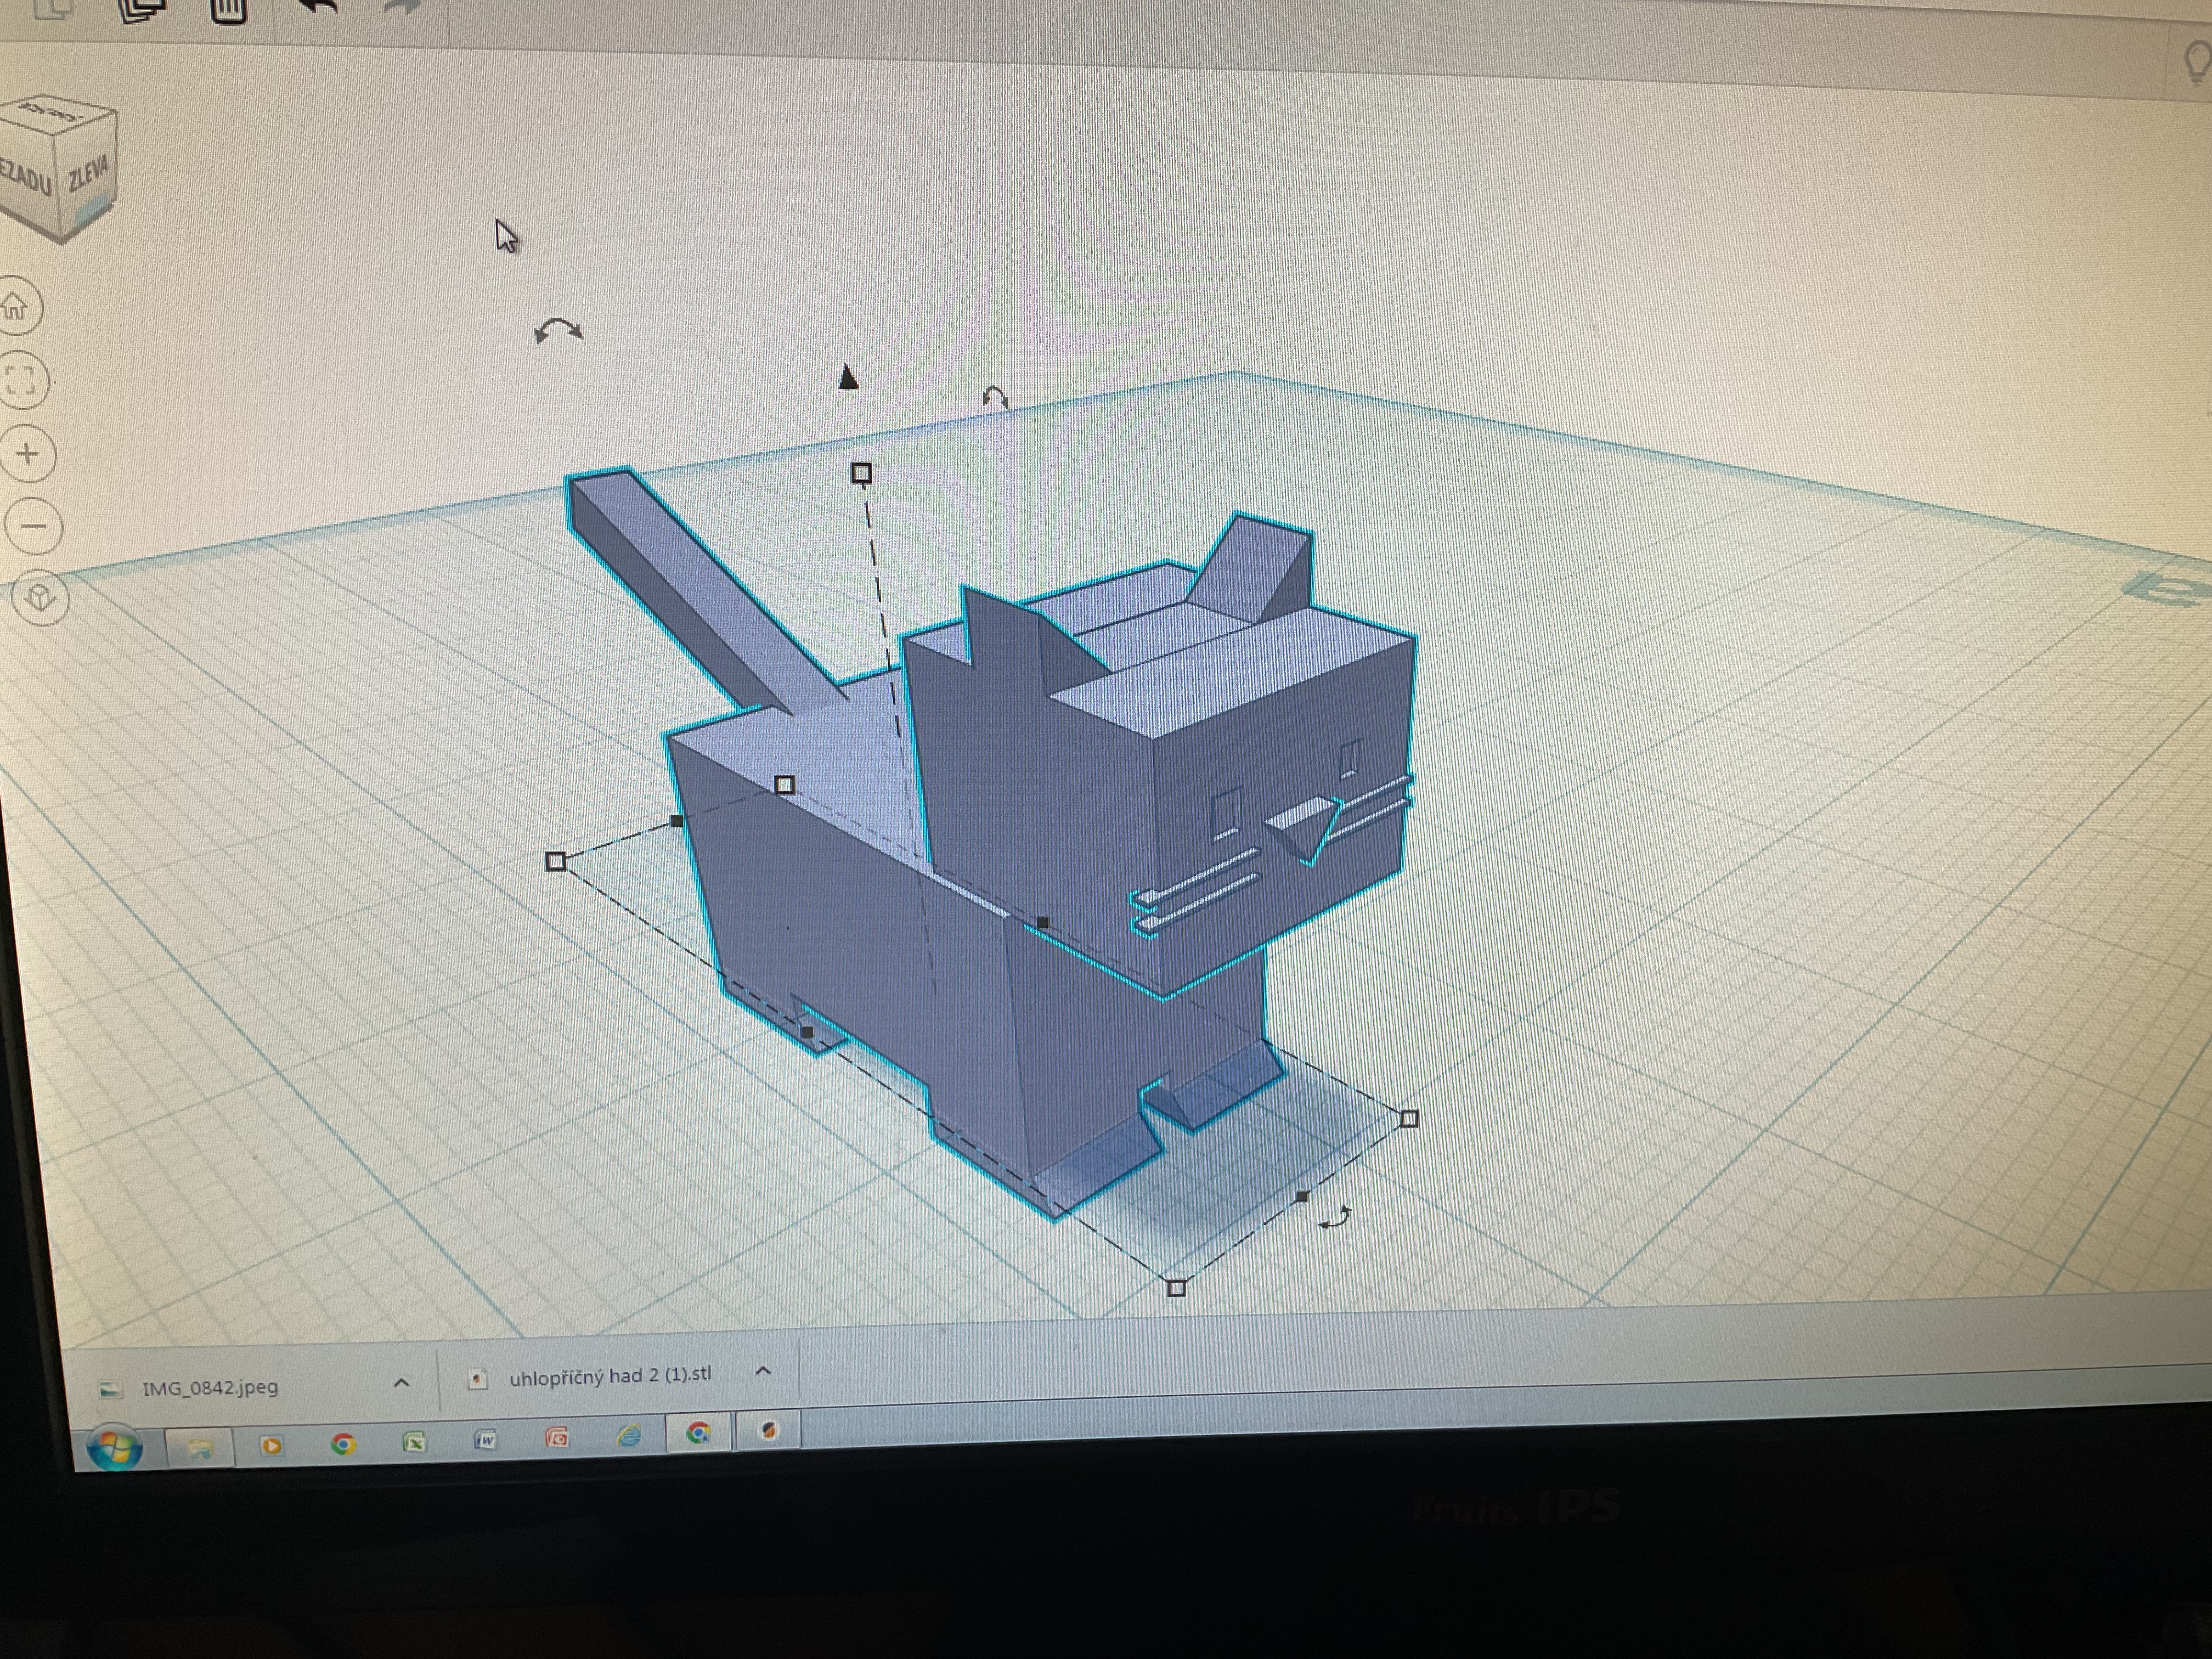Switch to orthographic view cube button
The image size is (2212, 1659).
(41, 598)
